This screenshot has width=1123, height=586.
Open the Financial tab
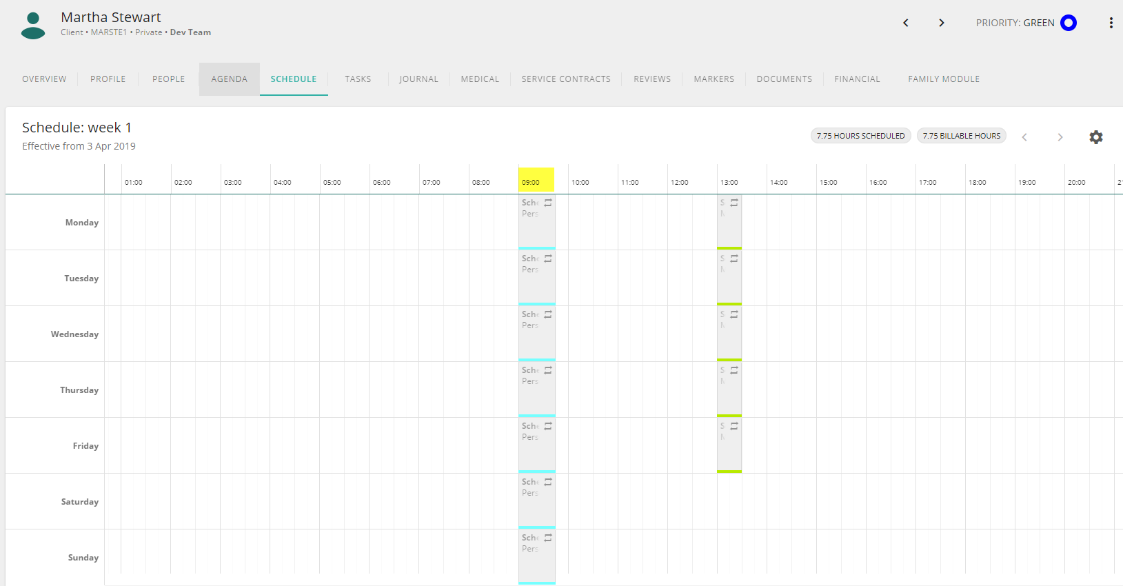pos(857,79)
